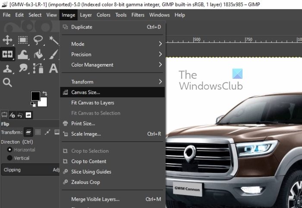Open the Tools menu
The height and width of the screenshot is (208, 302).
tap(121, 15)
